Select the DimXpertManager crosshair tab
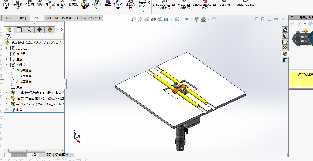The height and width of the screenshot is (161, 313). pyautogui.click(x=40, y=30)
